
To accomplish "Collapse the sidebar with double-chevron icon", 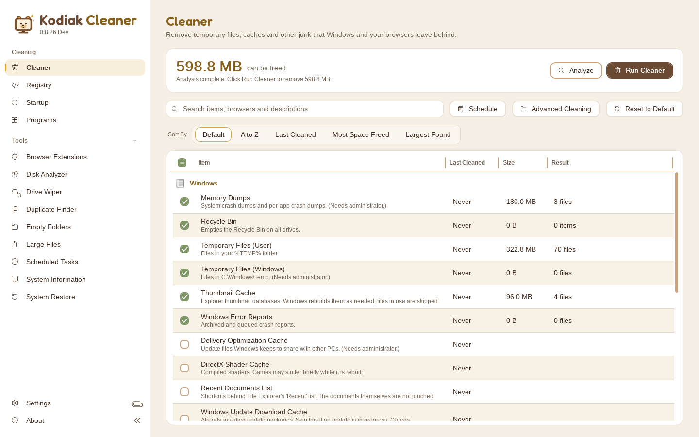I will [x=137, y=420].
